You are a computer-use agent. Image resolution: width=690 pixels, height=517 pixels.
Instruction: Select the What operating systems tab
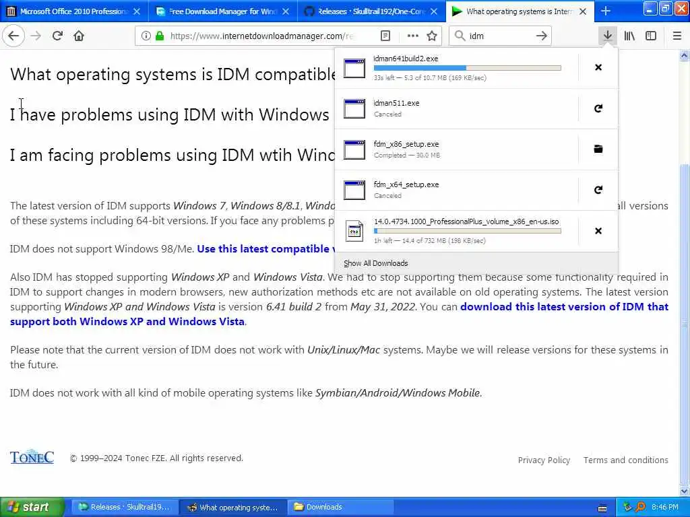520,11
